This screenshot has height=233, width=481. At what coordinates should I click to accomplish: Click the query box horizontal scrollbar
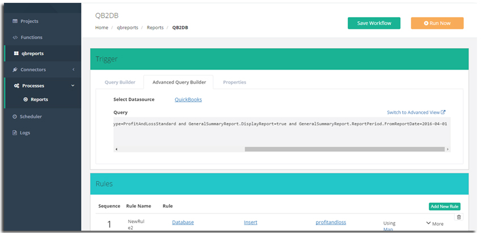[x=343, y=149]
